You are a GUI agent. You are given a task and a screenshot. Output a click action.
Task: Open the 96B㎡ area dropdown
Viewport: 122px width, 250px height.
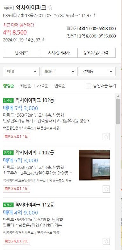pyautogui.click(x=59, y=71)
